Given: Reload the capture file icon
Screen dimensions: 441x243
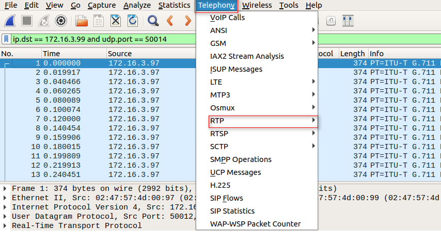Looking at the screenshot, I should click(x=133, y=21).
